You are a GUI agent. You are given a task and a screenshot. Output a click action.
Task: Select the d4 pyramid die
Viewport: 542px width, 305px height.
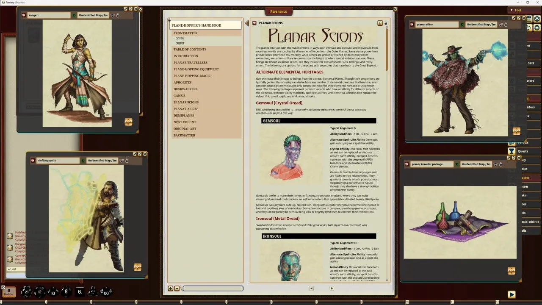(92, 291)
